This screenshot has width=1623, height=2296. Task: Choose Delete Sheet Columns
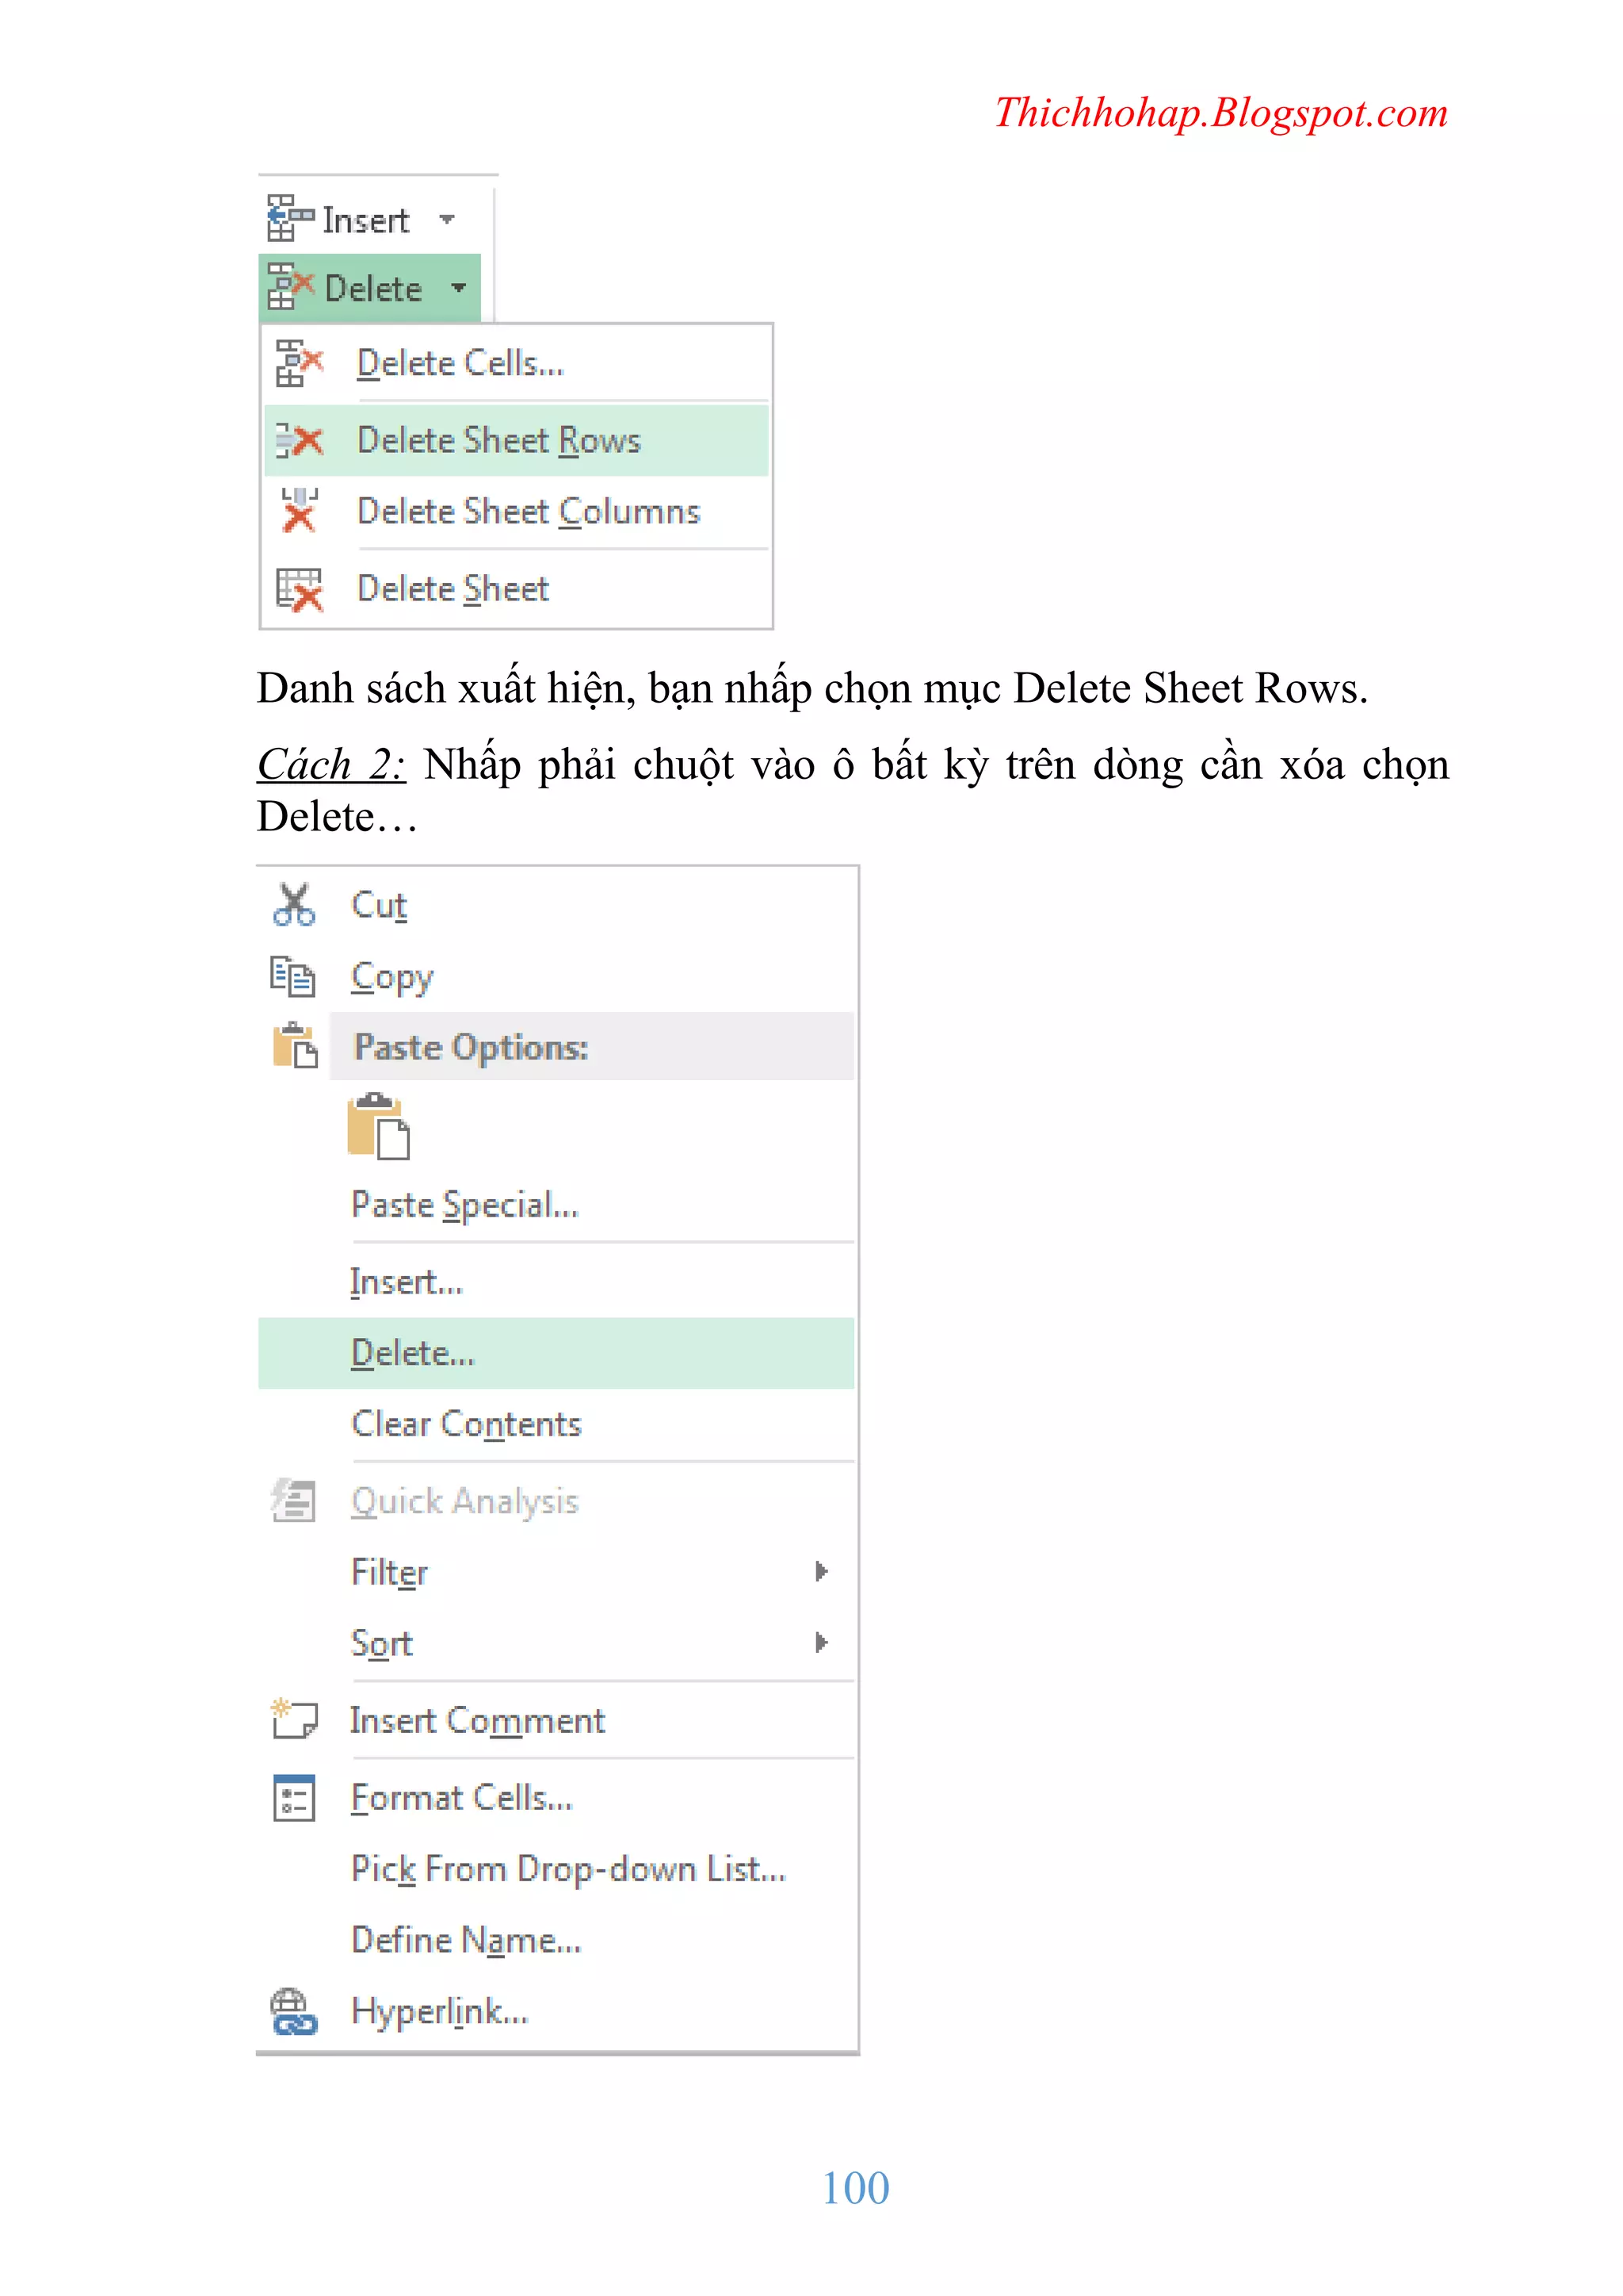(517, 511)
